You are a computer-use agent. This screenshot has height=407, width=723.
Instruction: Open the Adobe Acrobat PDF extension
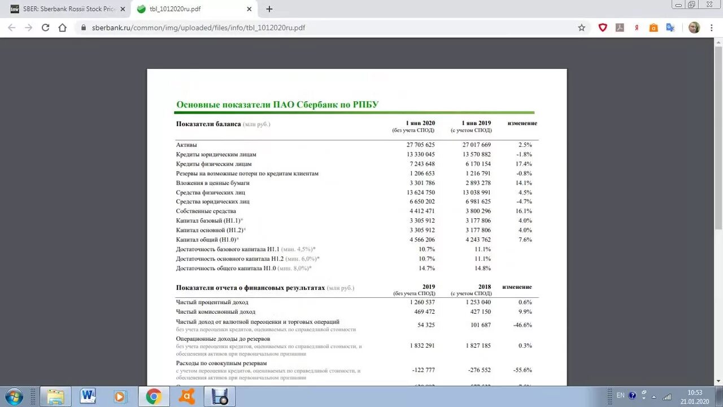pos(620,27)
